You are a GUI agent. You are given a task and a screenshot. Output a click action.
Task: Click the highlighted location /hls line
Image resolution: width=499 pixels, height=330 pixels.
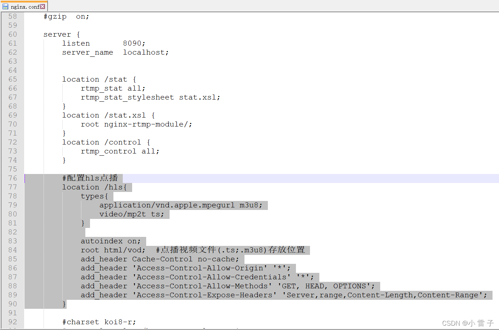pos(96,187)
